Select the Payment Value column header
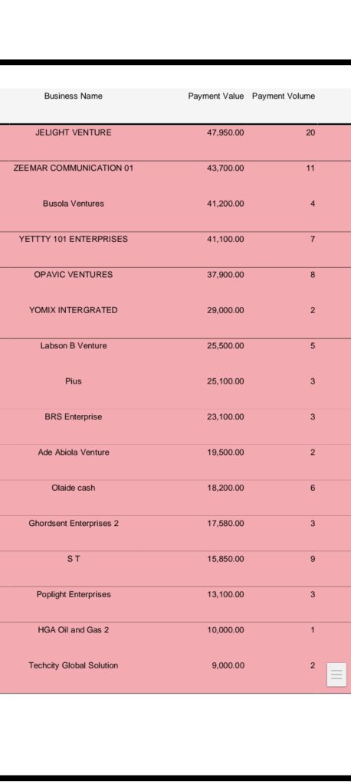Screen dimensions: 351x784 click(x=216, y=96)
